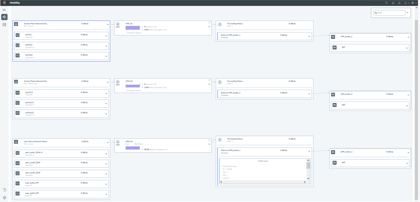Click Rules to CPN_probe_3 title

(231, 93)
